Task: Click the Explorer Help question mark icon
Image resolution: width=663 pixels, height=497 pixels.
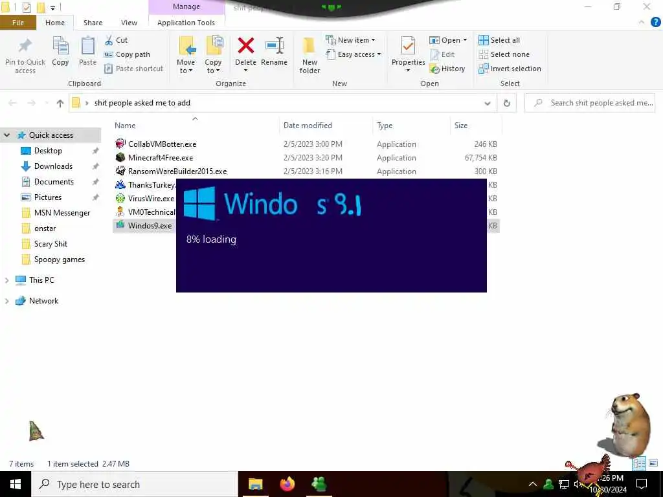Action: pyautogui.click(x=655, y=23)
